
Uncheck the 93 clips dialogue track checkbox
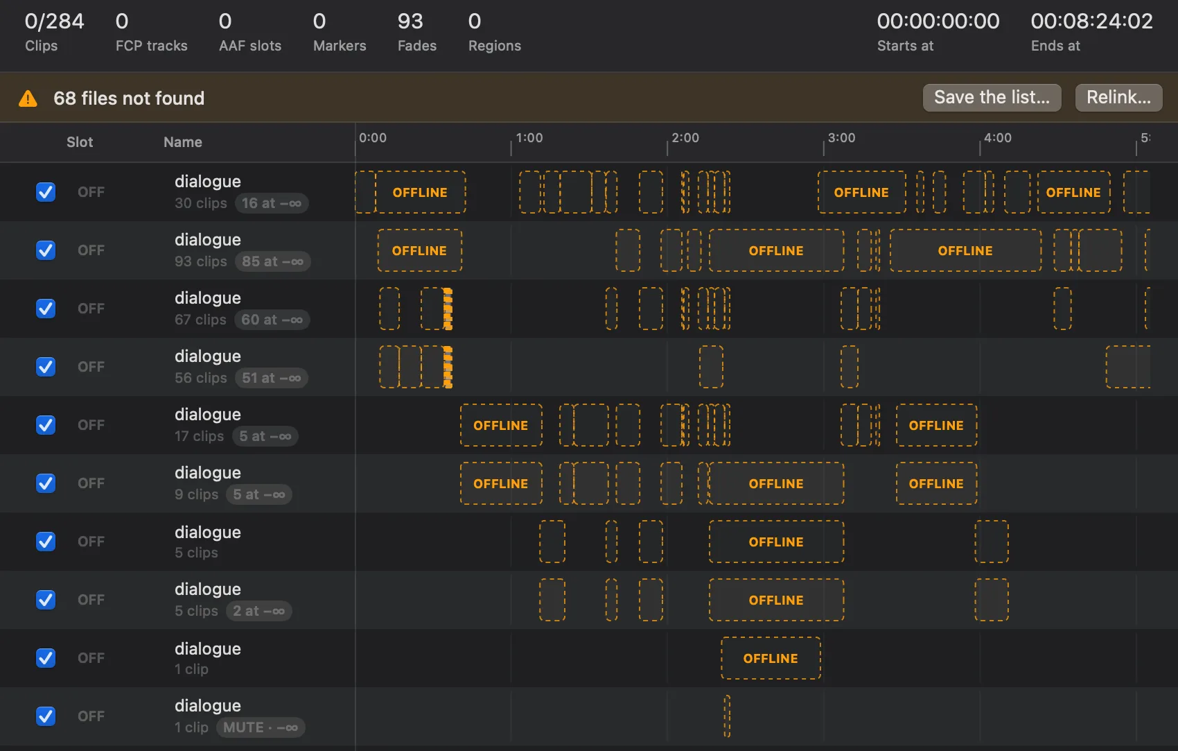point(46,250)
